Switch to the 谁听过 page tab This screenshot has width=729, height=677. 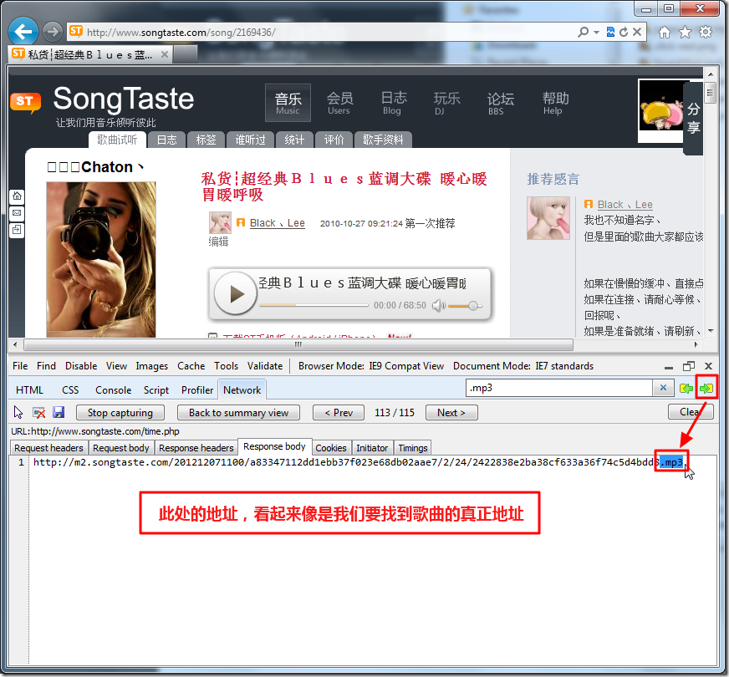pos(250,140)
